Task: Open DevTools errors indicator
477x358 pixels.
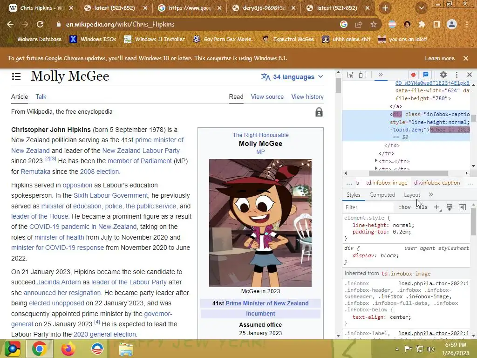Action: click(x=413, y=75)
